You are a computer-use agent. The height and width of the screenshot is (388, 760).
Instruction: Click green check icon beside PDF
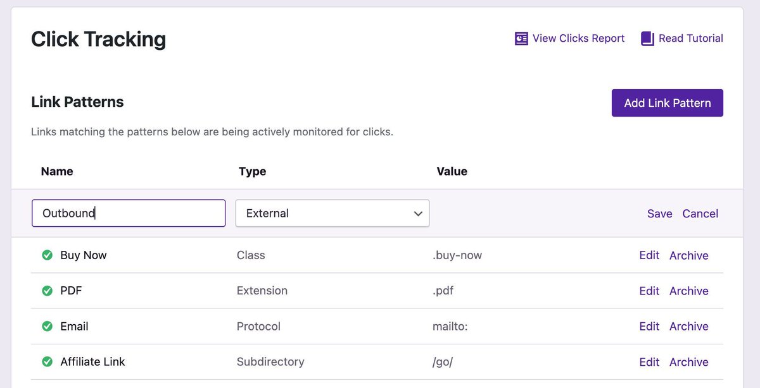47,291
